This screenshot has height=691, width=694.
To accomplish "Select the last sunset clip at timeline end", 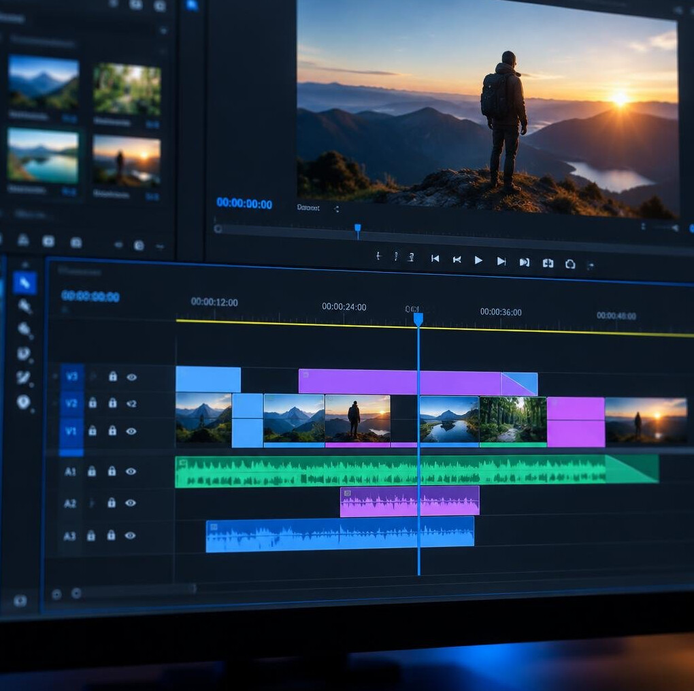I will click(646, 422).
